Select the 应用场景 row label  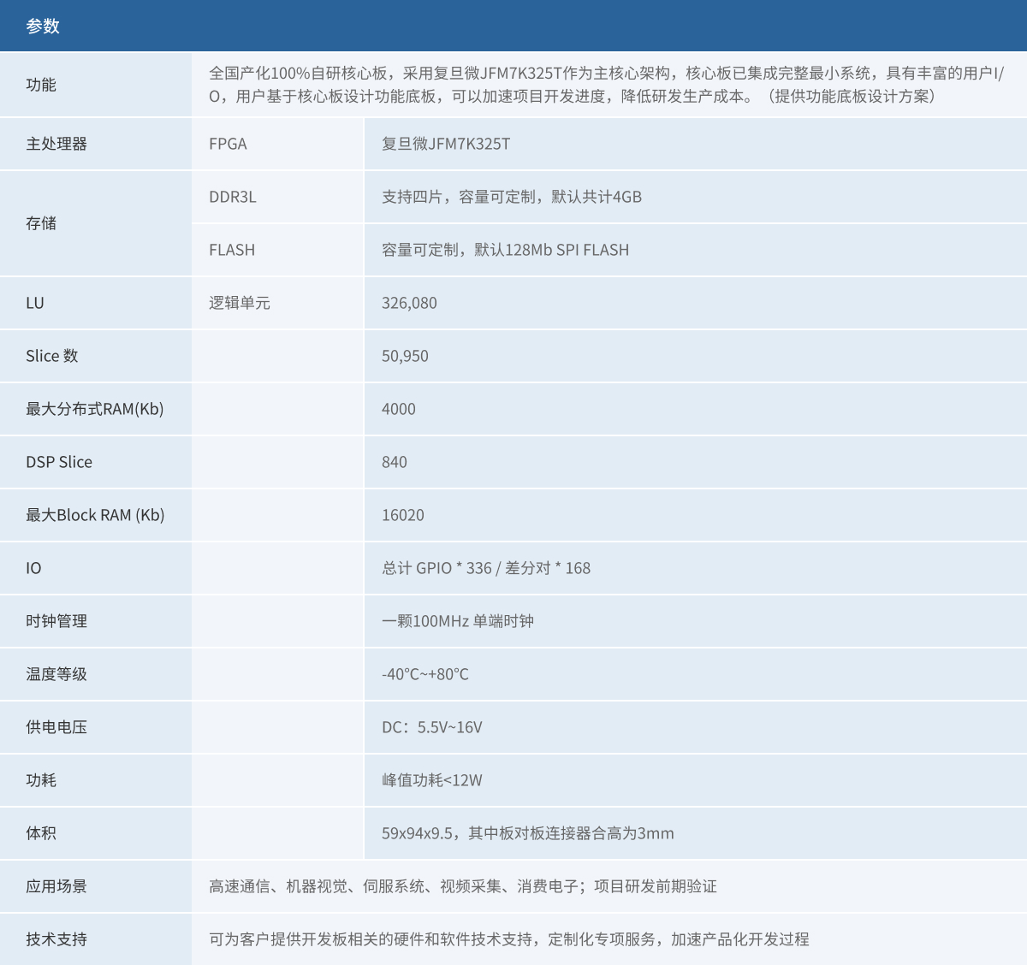[56, 886]
